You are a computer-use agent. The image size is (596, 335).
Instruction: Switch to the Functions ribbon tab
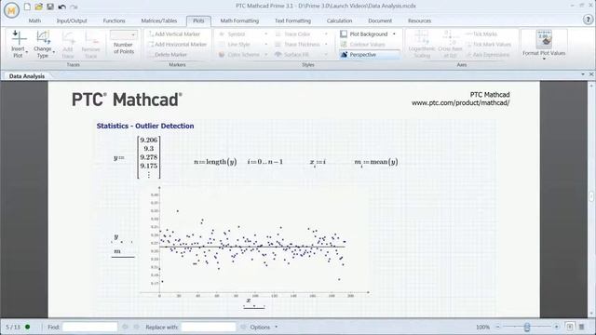(x=114, y=20)
